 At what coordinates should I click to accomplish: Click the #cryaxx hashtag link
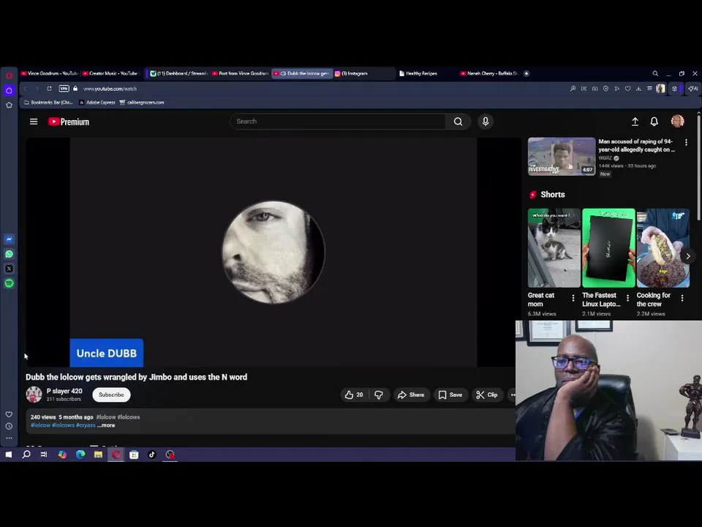86,425
